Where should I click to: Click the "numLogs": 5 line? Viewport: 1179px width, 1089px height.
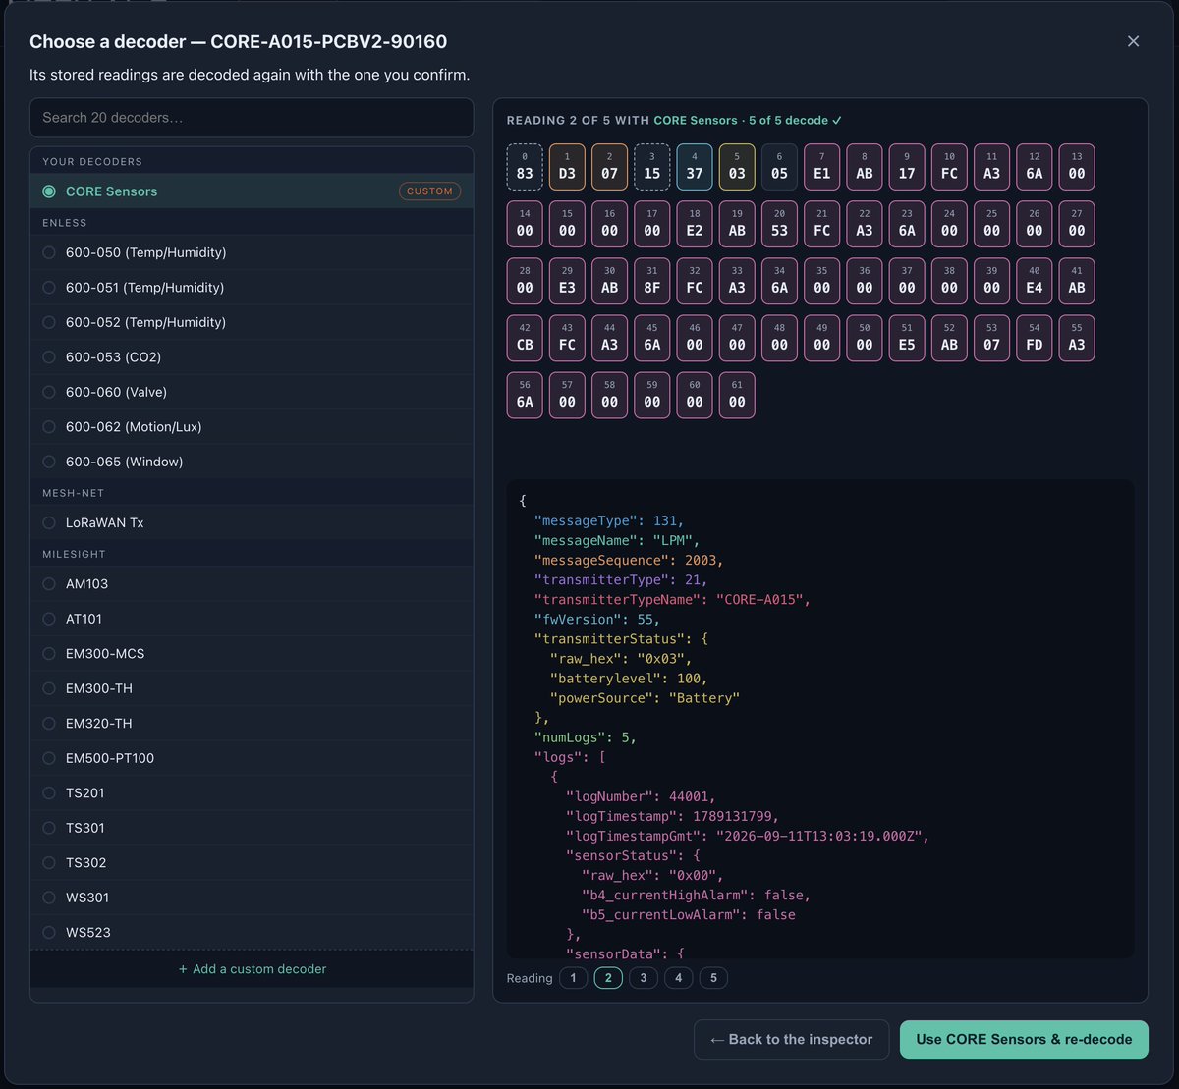pyautogui.click(x=586, y=737)
